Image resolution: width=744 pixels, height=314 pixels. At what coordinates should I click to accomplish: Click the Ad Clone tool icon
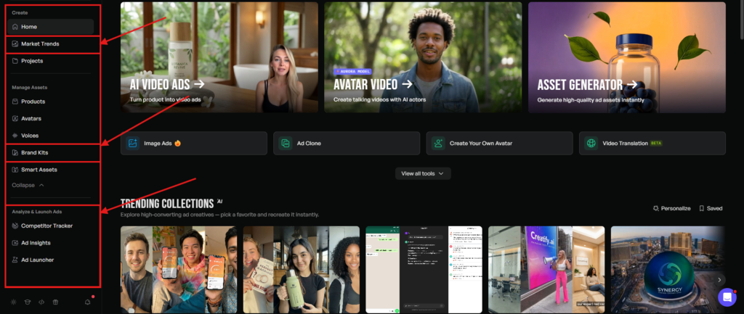coord(286,144)
